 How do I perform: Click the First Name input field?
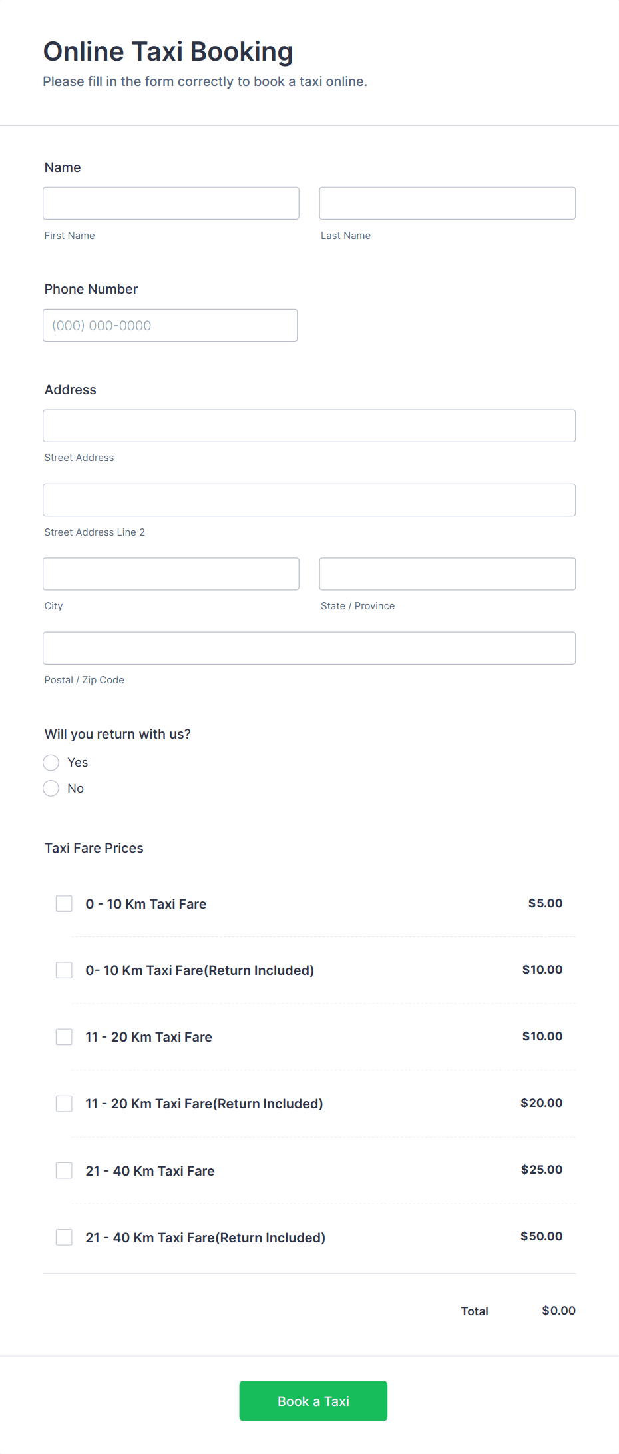tap(171, 203)
